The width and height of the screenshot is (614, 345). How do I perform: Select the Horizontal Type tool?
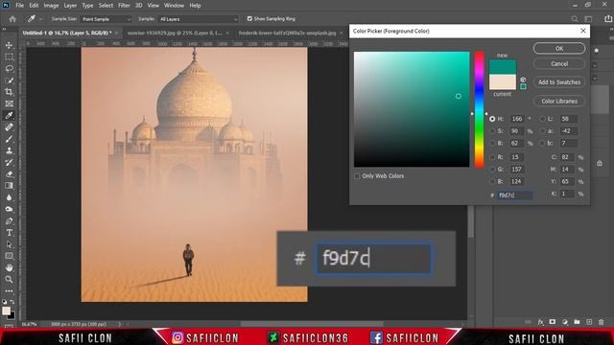pyautogui.click(x=9, y=233)
